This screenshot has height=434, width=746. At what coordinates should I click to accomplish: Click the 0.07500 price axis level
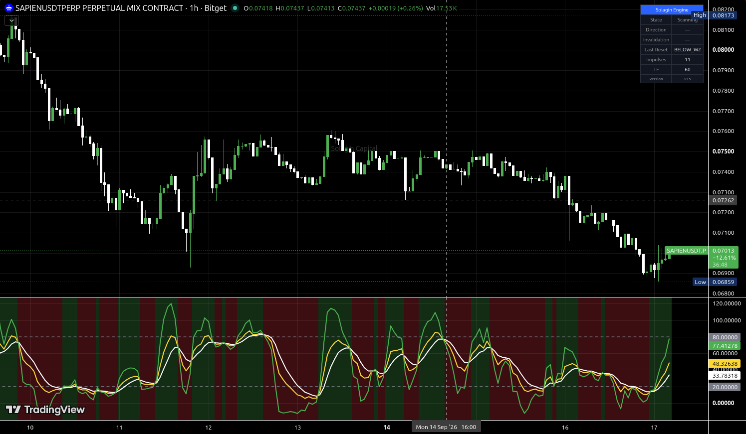[723, 151]
